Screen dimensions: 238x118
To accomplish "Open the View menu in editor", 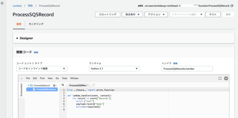I will click(x=50, y=78).
